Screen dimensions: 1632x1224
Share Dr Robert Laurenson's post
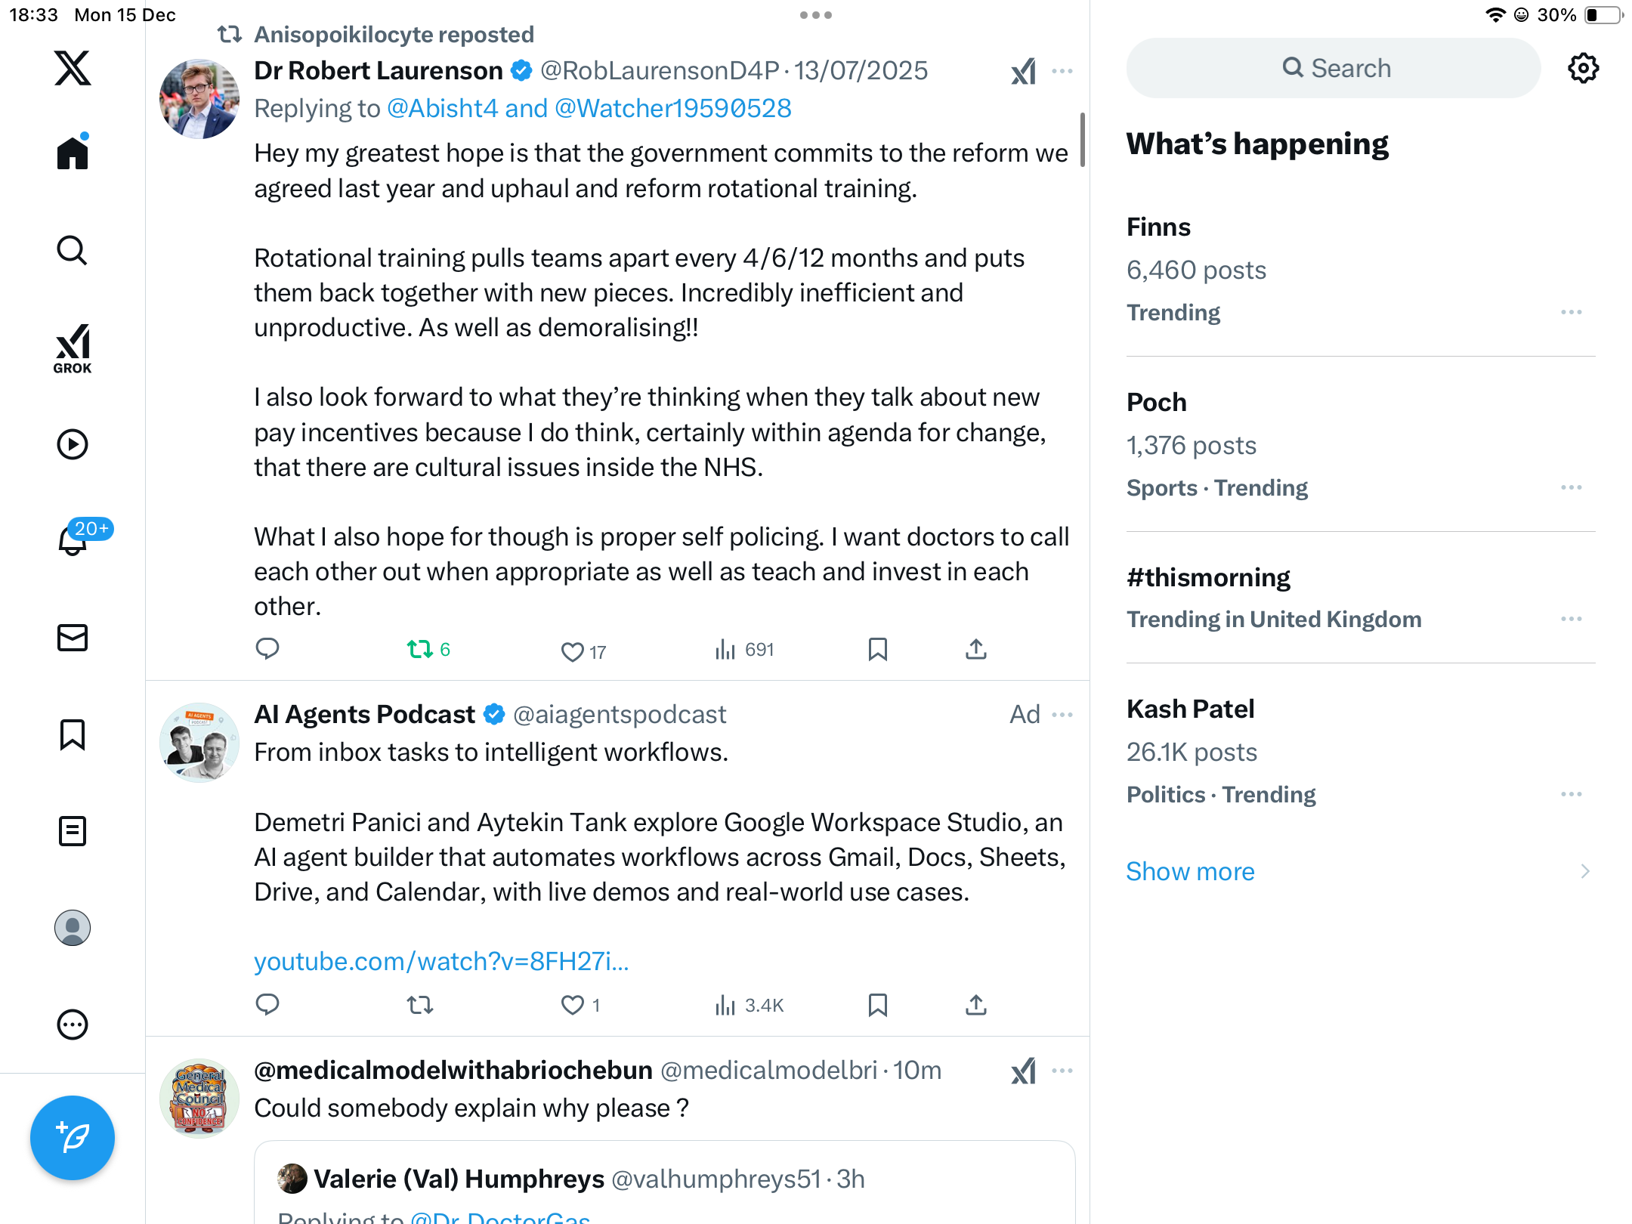[x=975, y=649]
